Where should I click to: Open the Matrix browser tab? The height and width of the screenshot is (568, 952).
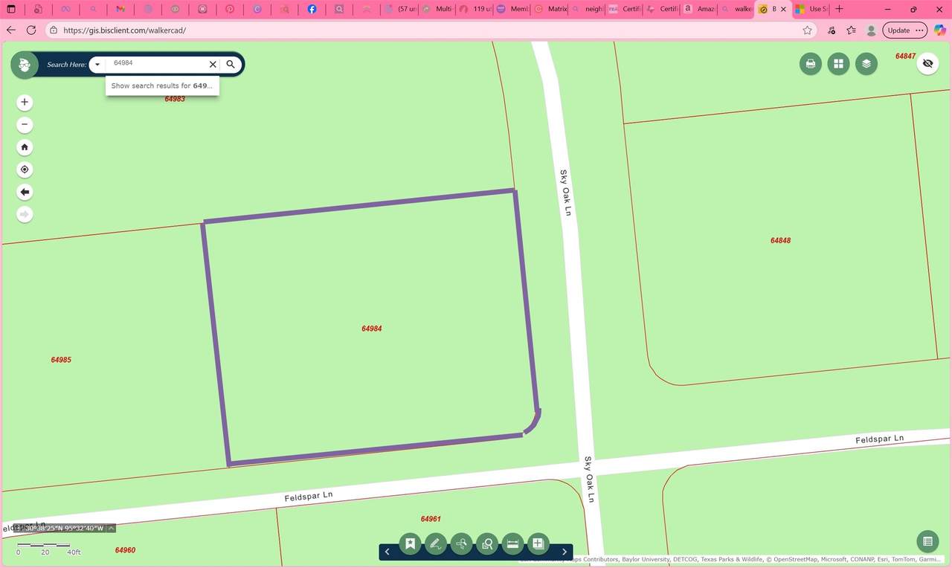[550, 10]
